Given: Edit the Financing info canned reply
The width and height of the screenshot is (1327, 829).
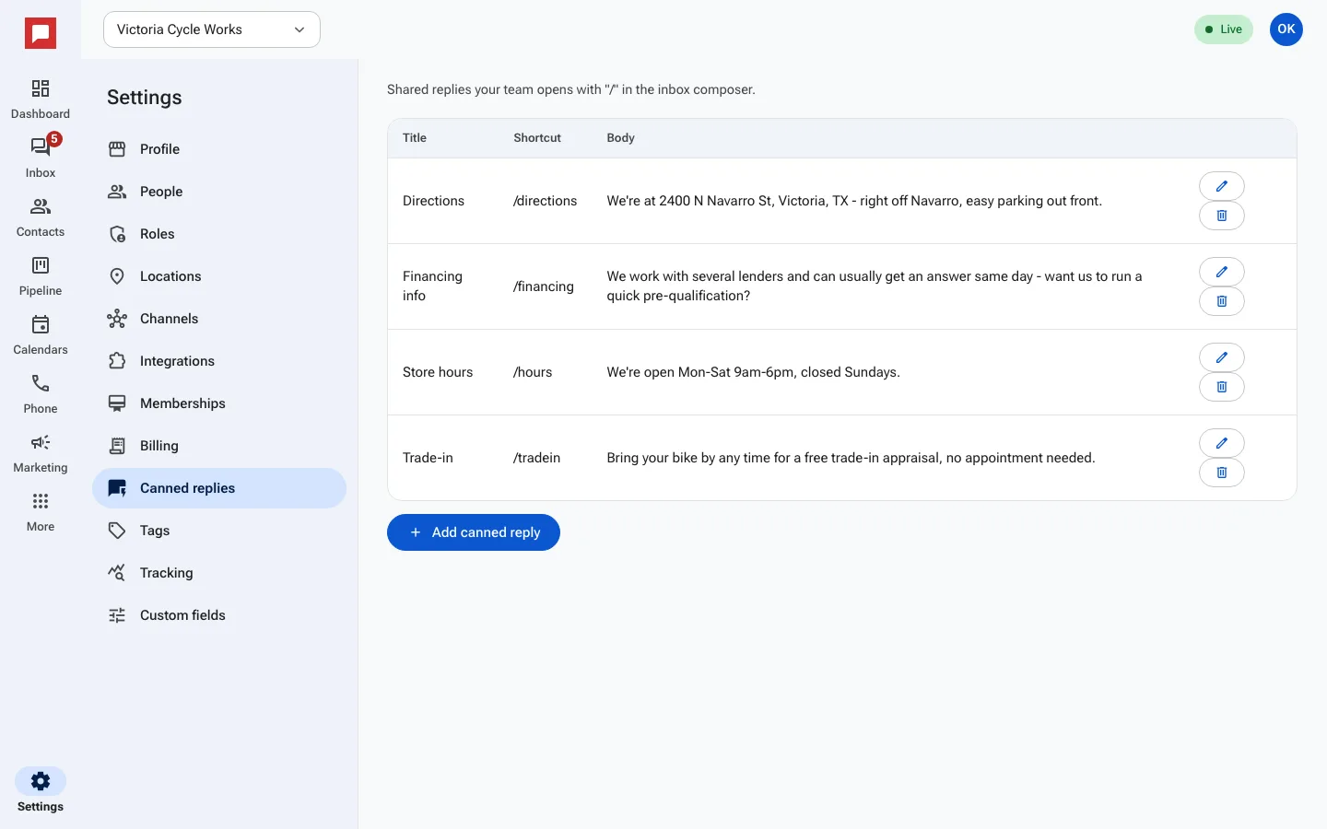Looking at the screenshot, I should click(x=1222, y=272).
